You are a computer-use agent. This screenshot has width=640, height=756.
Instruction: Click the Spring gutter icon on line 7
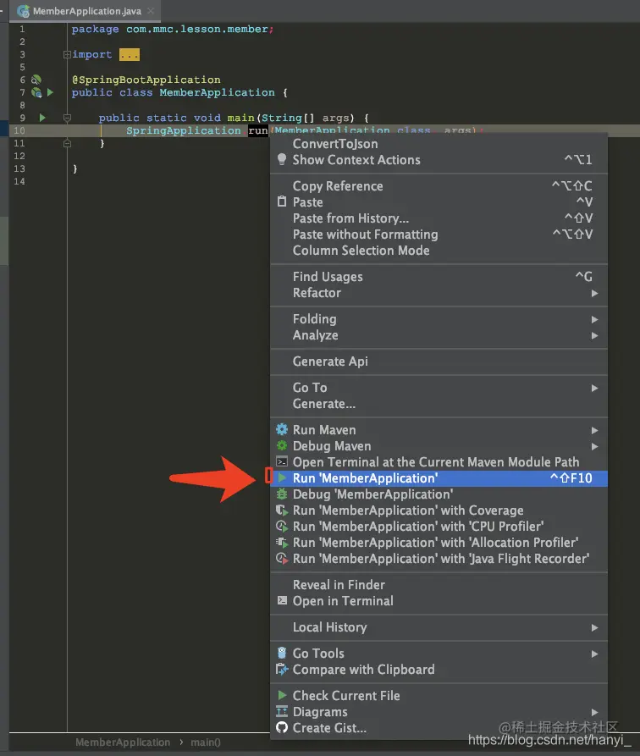[x=36, y=92]
